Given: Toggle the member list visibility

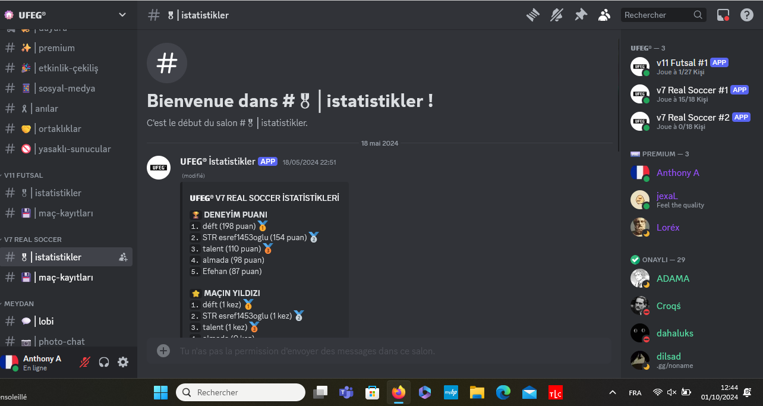Looking at the screenshot, I should (x=604, y=15).
